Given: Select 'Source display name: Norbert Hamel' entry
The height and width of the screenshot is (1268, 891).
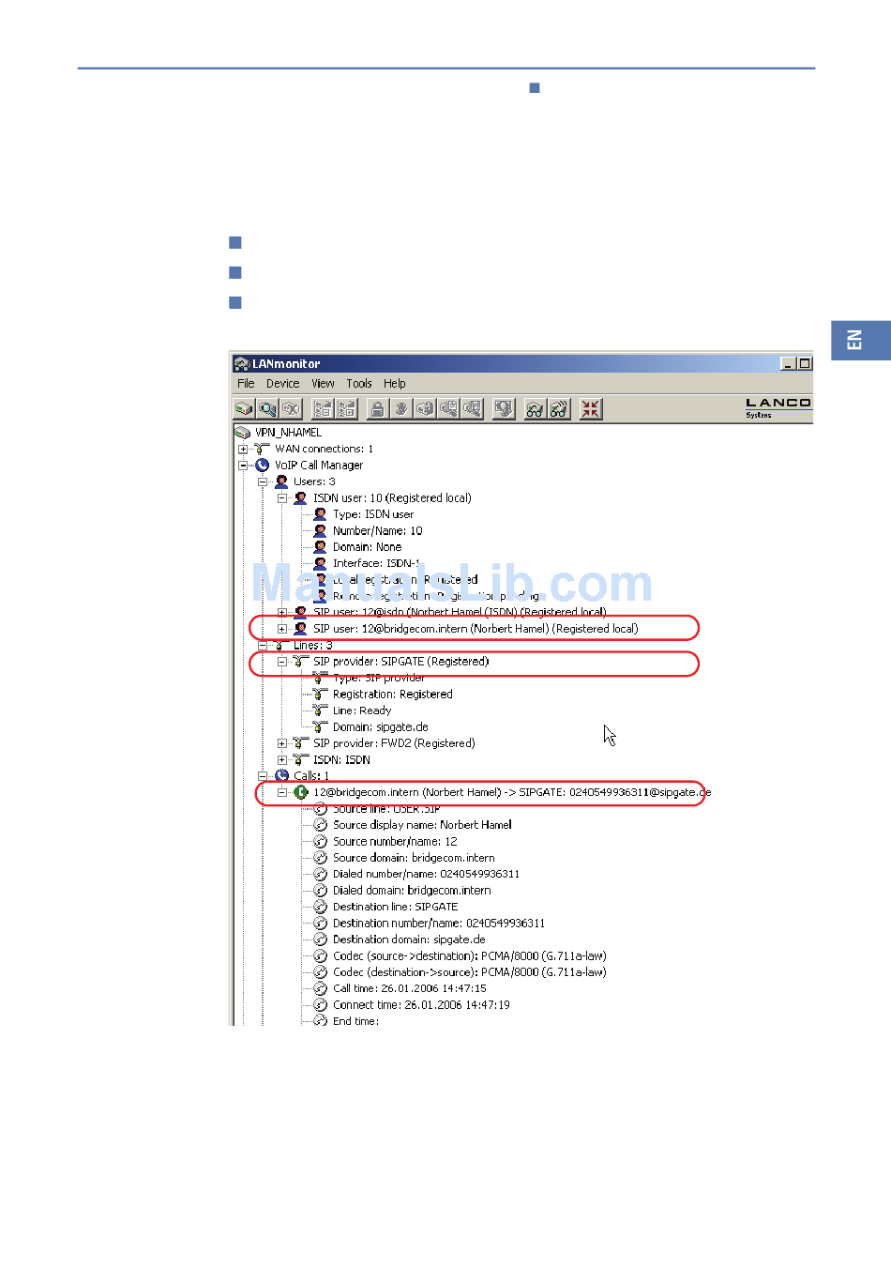Looking at the screenshot, I should [x=422, y=825].
